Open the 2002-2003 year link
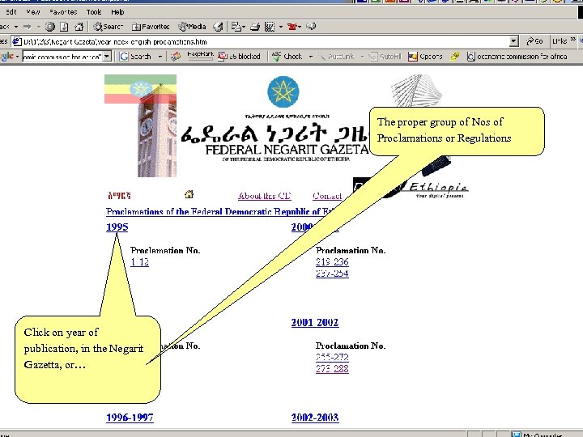This screenshot has width=583, height=437. click(315, 418)
